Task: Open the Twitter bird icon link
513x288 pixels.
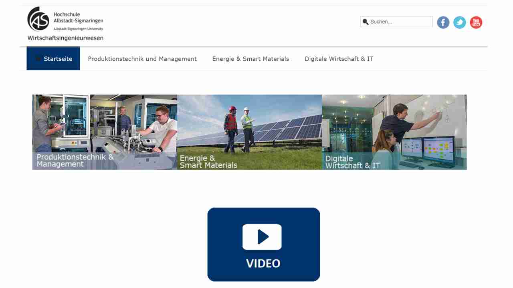Action: point(459,22)
